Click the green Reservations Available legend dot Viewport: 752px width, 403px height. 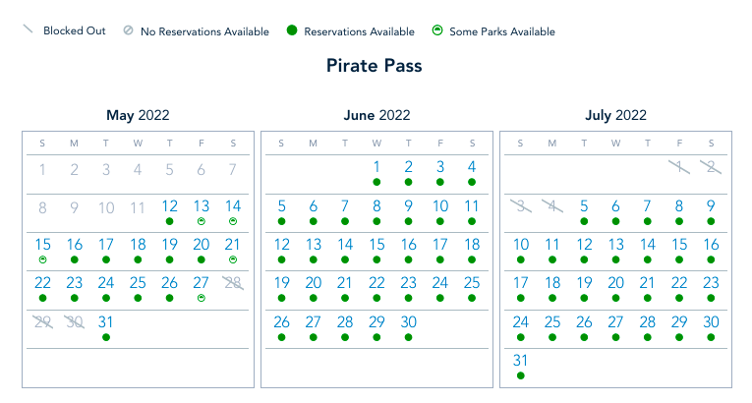(292, 31)
